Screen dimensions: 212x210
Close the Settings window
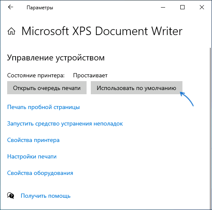(202, 7)
